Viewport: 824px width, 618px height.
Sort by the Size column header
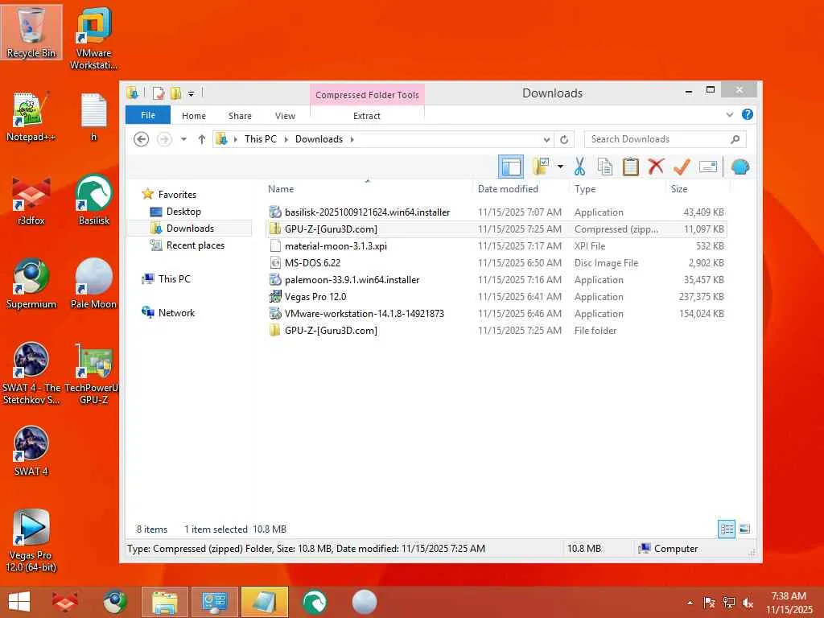(x=698, y=189)
